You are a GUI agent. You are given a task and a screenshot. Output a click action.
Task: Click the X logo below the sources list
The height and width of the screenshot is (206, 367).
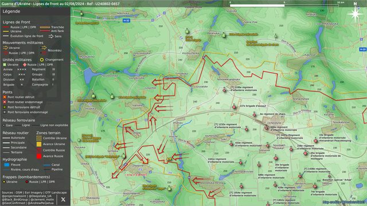click(x=63, y=199)
